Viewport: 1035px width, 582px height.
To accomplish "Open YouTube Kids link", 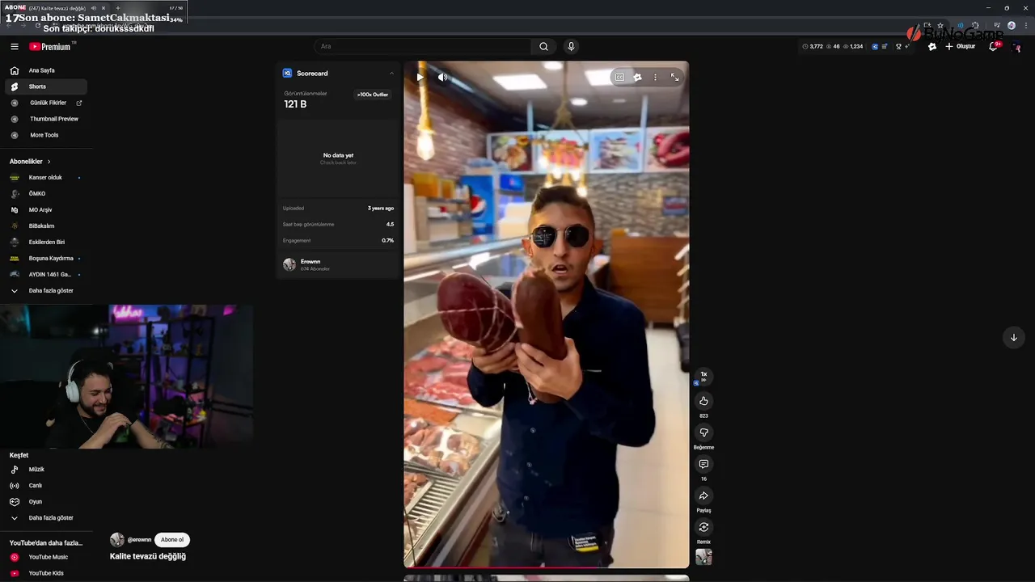I will [x=46, y=573].
